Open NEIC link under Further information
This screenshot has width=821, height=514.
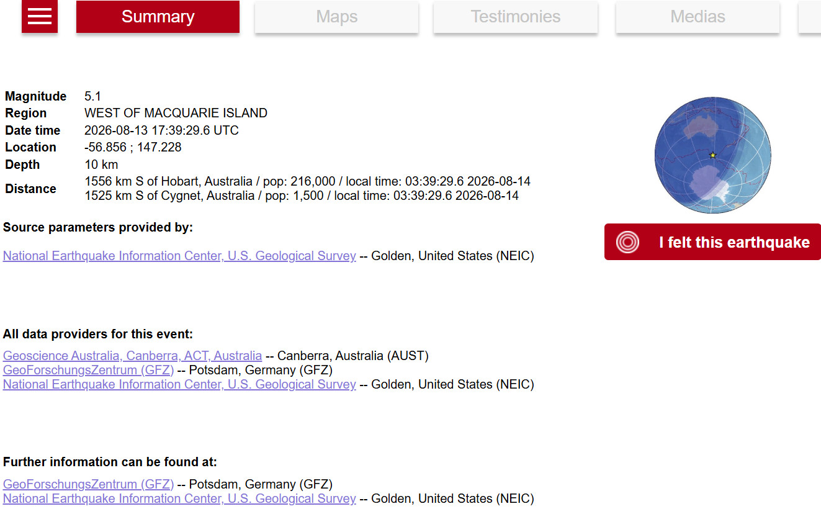(179, 498)
